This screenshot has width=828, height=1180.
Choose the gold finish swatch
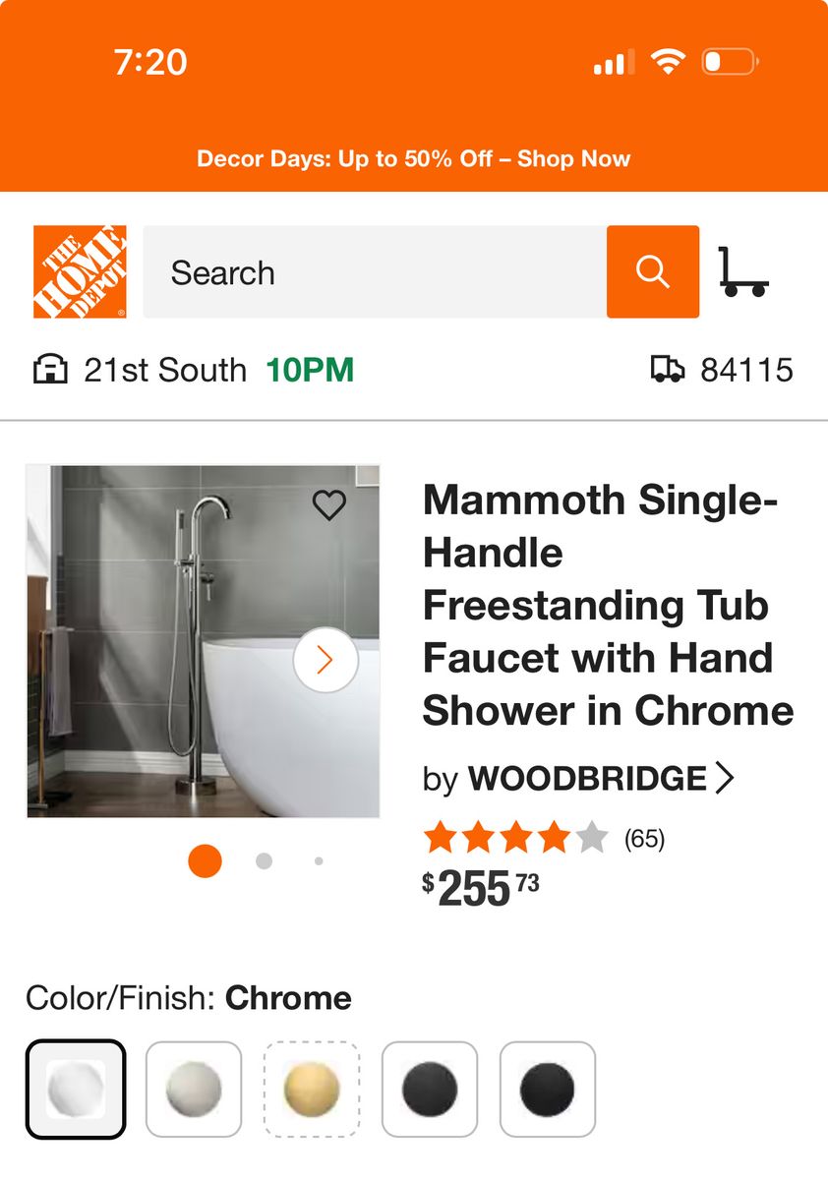[312, 1090]
